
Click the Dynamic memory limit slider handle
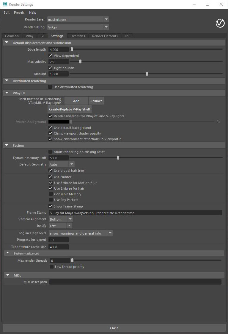pyautogui.click(x=118, y=158)
